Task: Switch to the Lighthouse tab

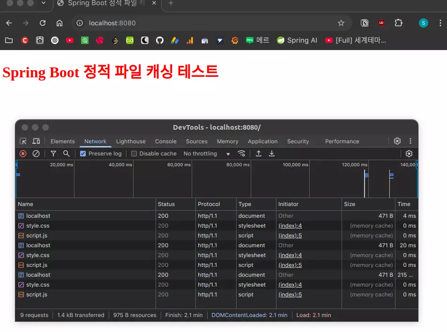Action: point(131,141)
